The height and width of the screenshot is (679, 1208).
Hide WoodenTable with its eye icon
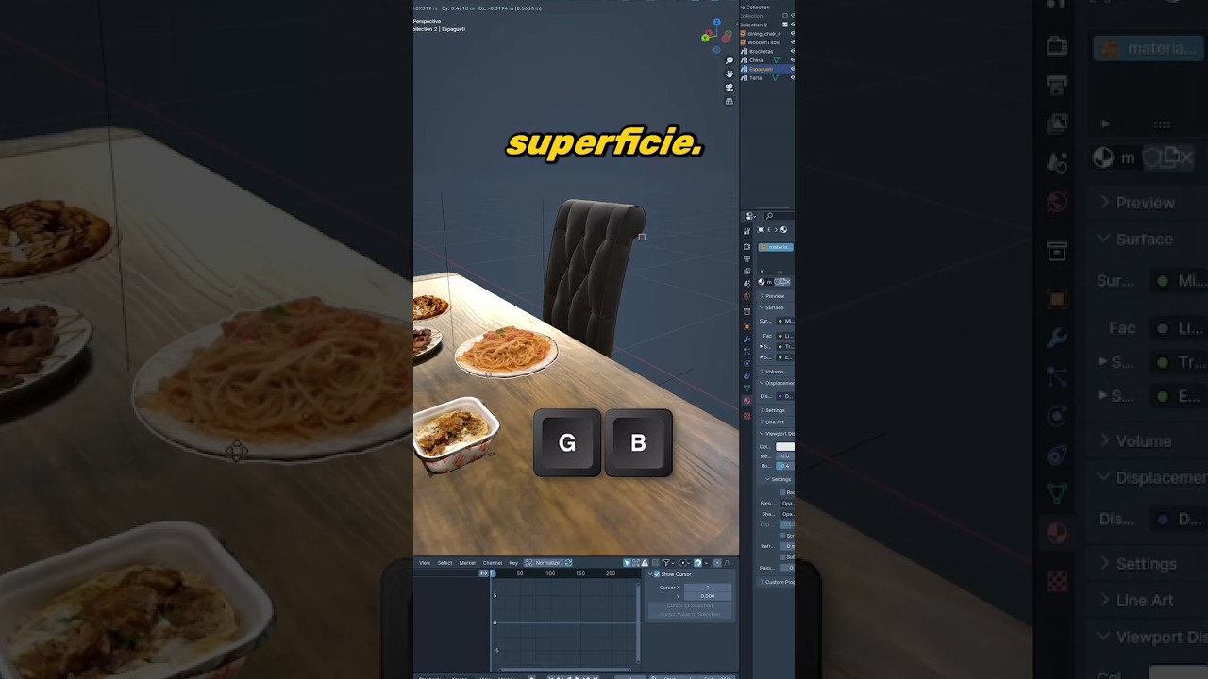tap(793, 42)
